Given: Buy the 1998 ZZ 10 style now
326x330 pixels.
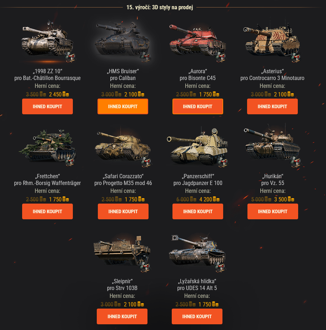Looking at the screenshot, I should [47, 106].
